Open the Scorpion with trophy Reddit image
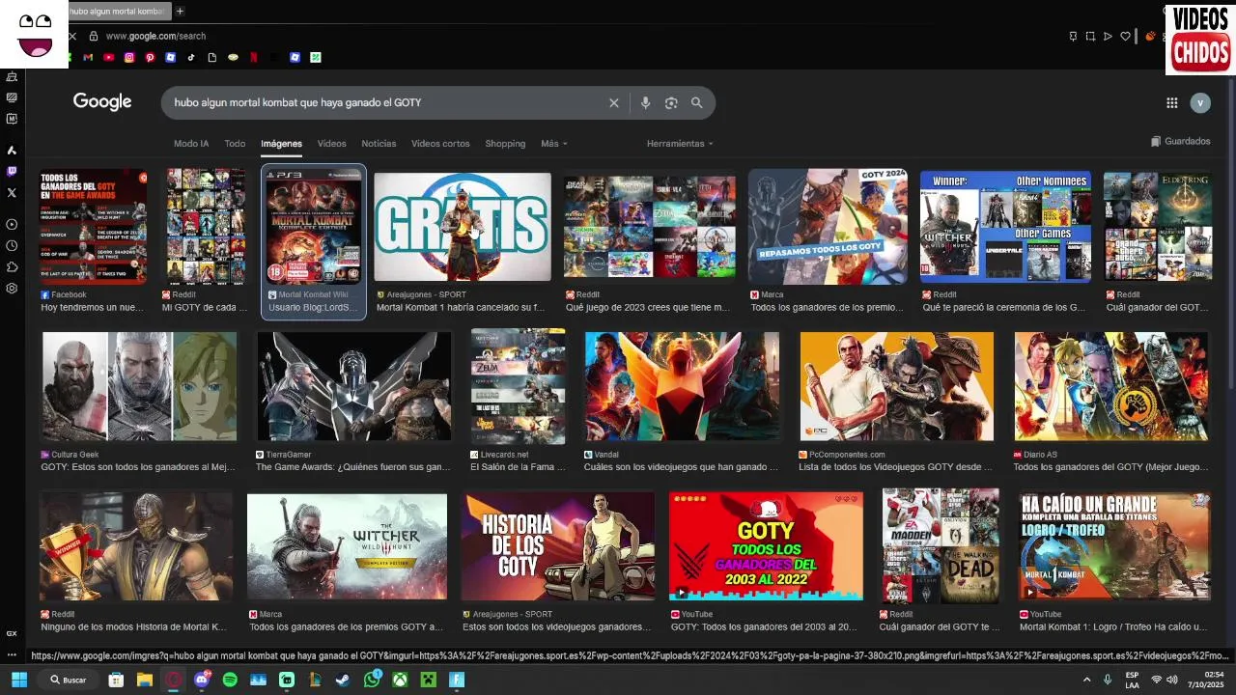Viewport: 1236px width, 695px height. pos(136,546)
